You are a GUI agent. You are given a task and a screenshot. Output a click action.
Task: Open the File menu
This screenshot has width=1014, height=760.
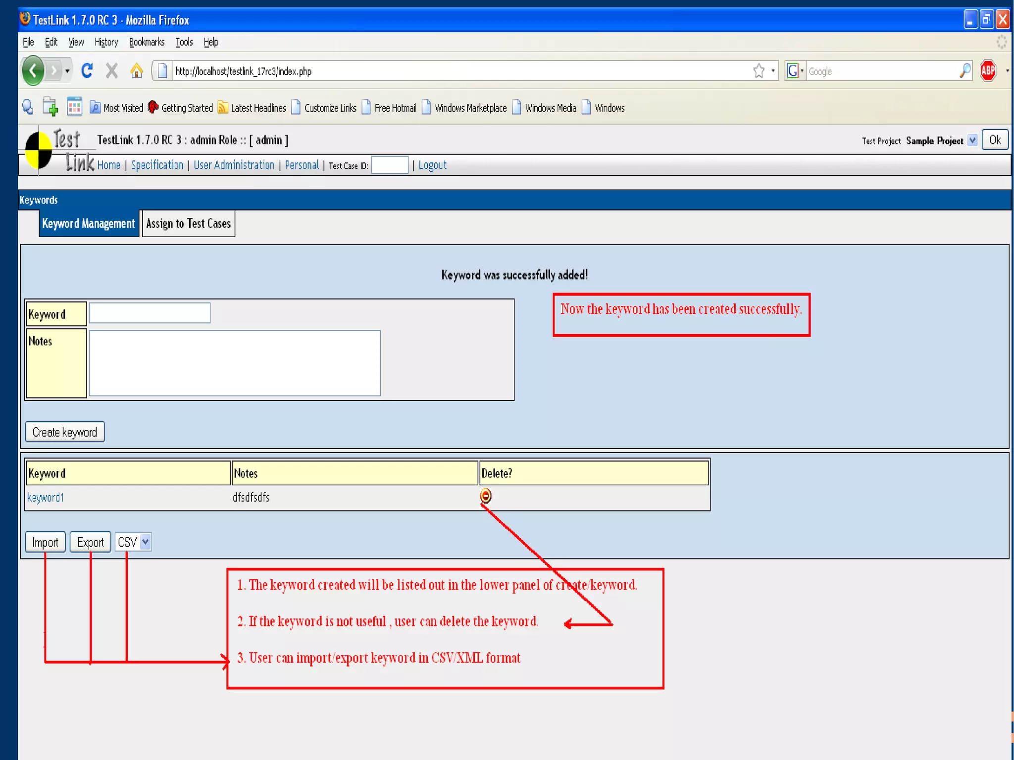coord(28,42)
